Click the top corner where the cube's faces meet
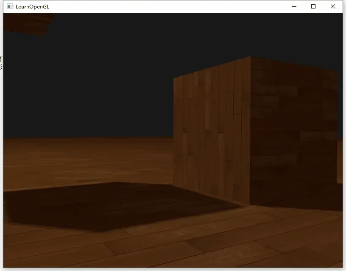The height and width of the screenshot is (271, 346). click(x=250, y=57)
